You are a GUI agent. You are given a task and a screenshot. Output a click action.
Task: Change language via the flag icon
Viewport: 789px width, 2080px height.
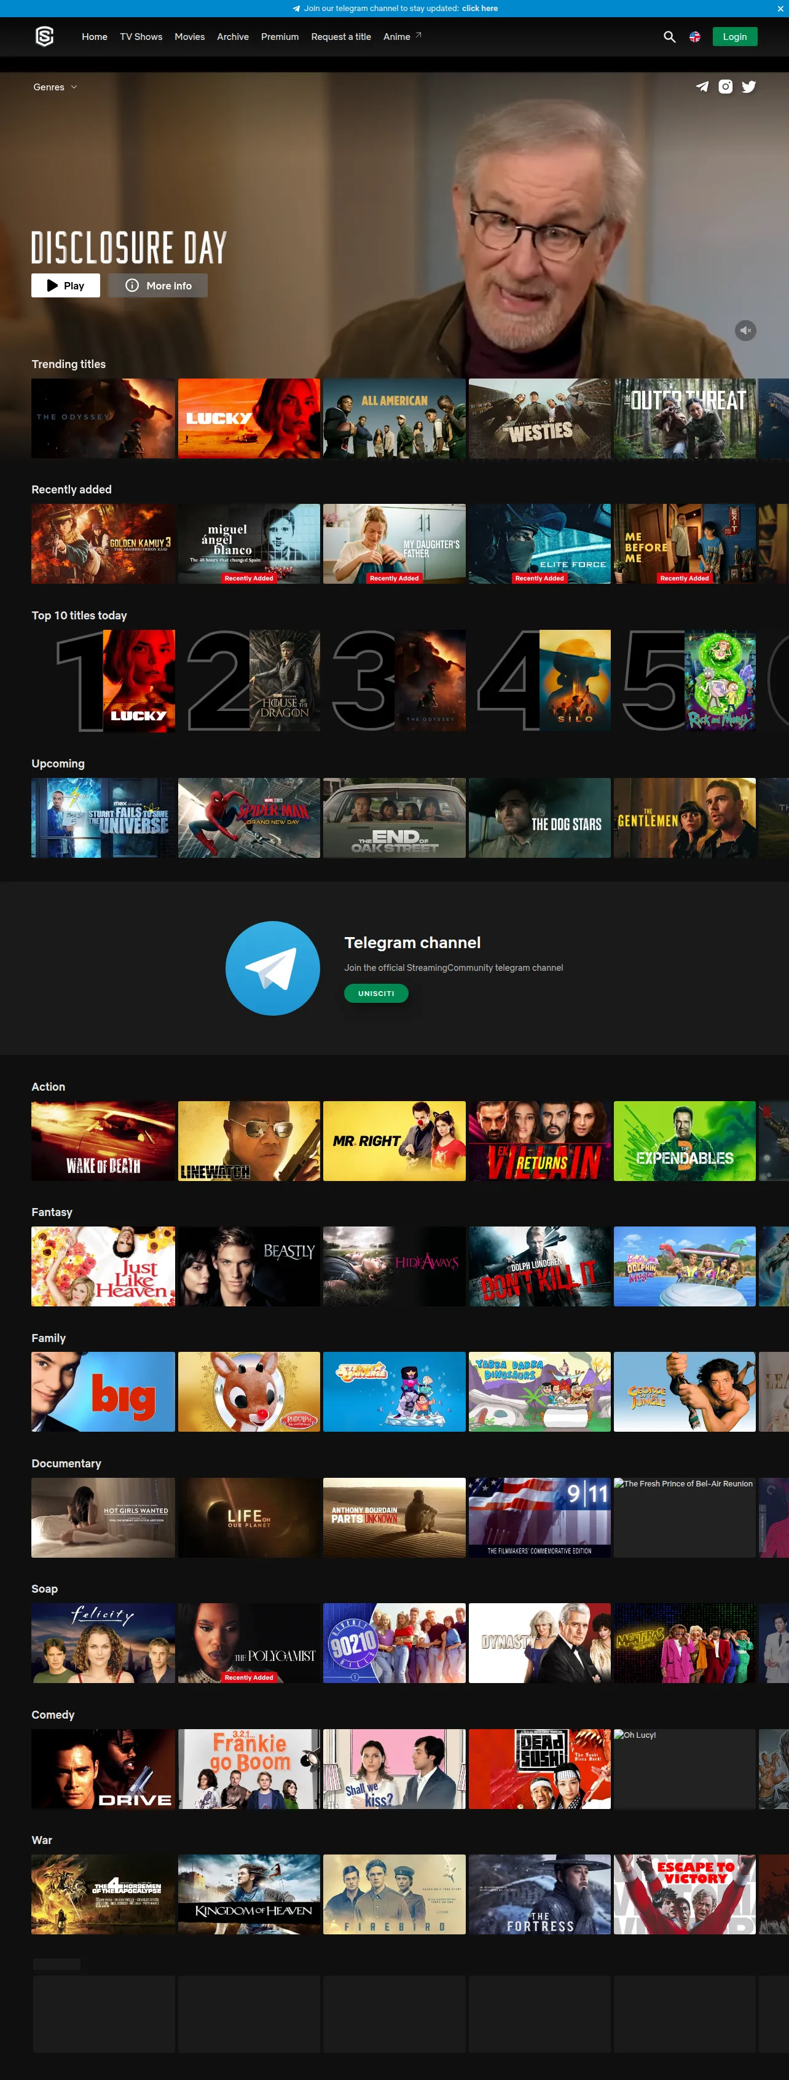click(x=694, y=37)
